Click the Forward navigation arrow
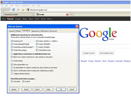 (x=7, y=10)
